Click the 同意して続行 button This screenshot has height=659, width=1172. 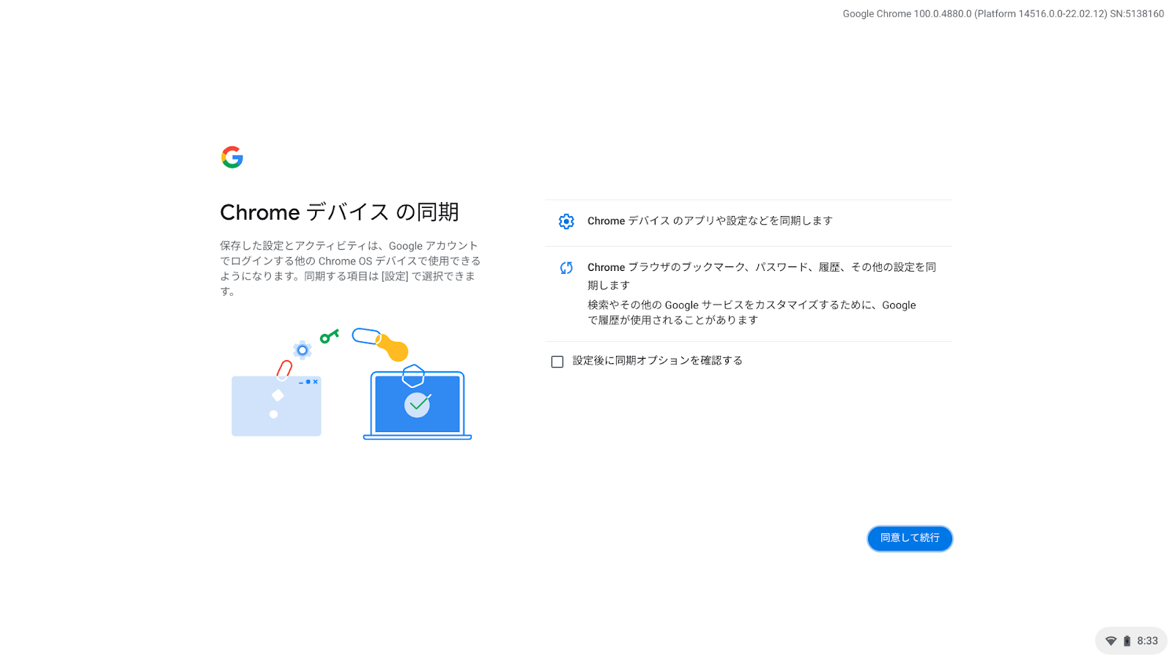910,538
